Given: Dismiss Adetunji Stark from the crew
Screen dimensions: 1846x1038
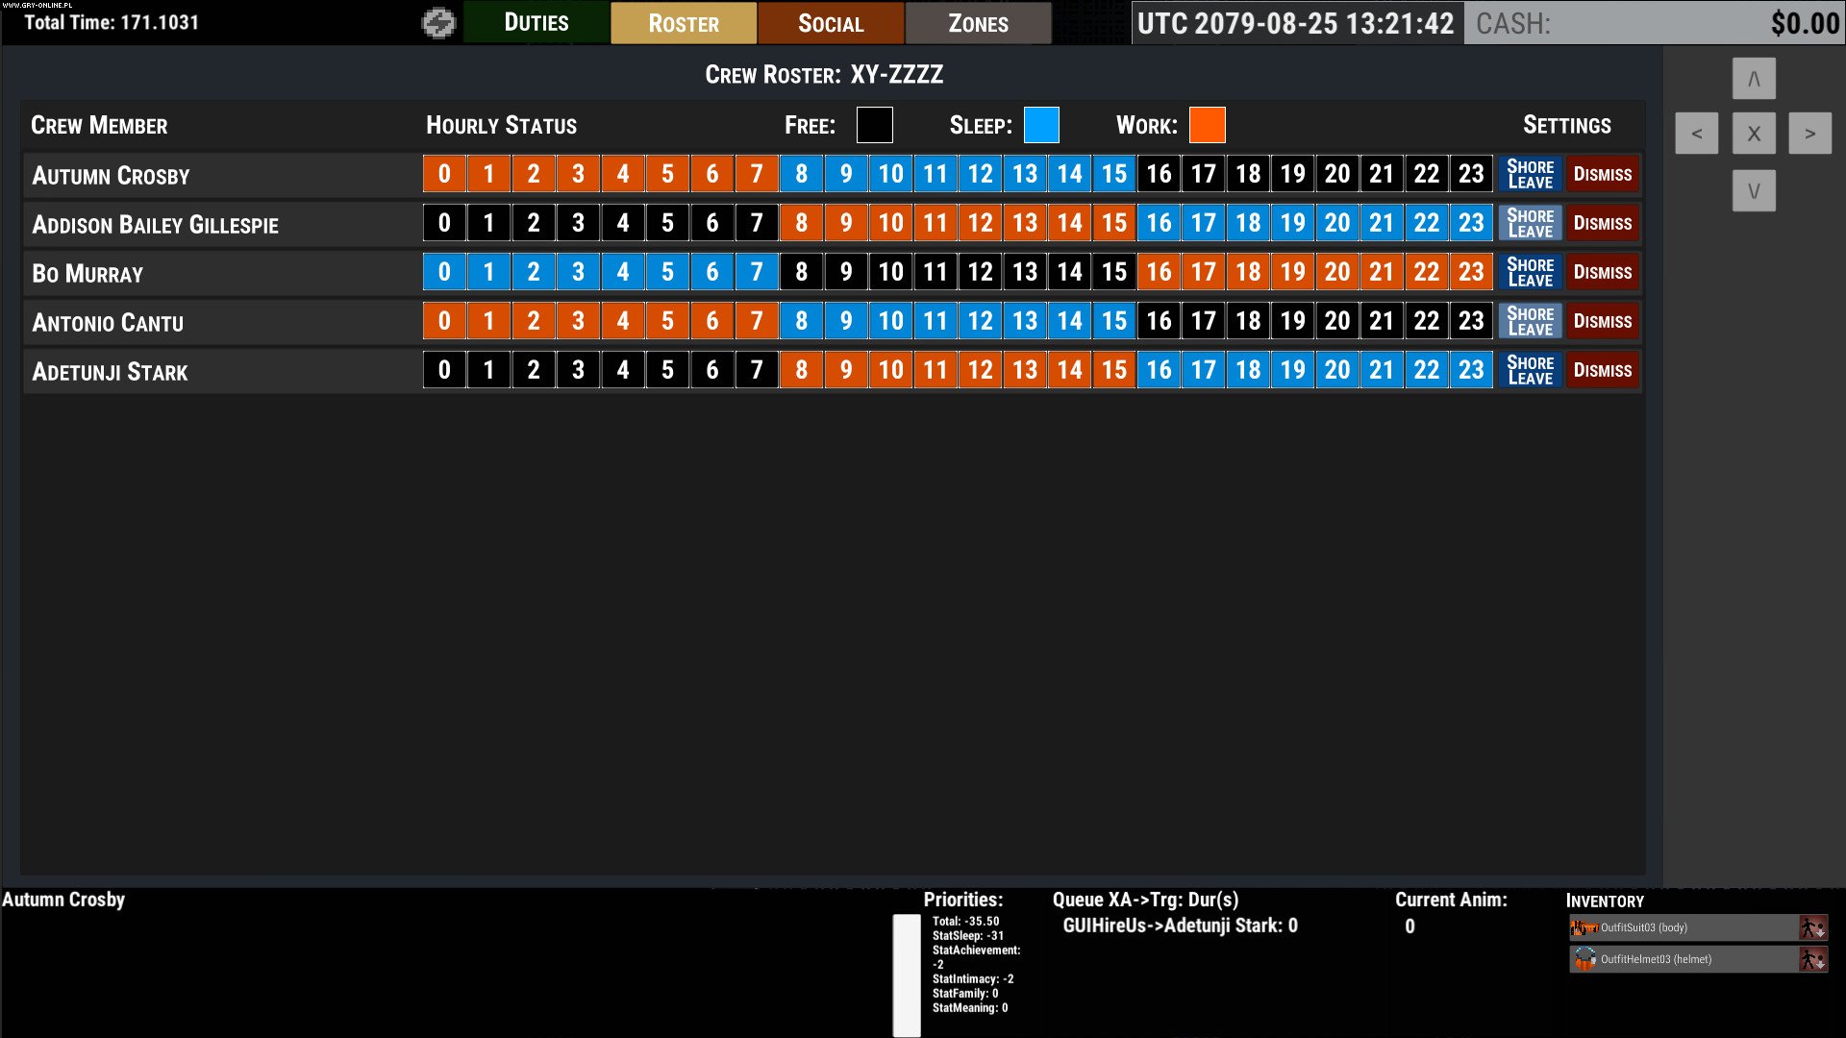Looking at the screenshot, I should pyautogui.click(x=1602, y=370).
